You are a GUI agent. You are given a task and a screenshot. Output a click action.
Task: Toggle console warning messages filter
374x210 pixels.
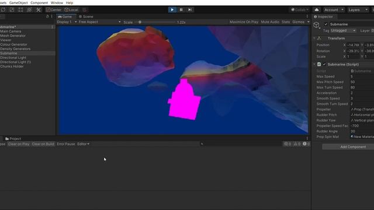(297, 144)
